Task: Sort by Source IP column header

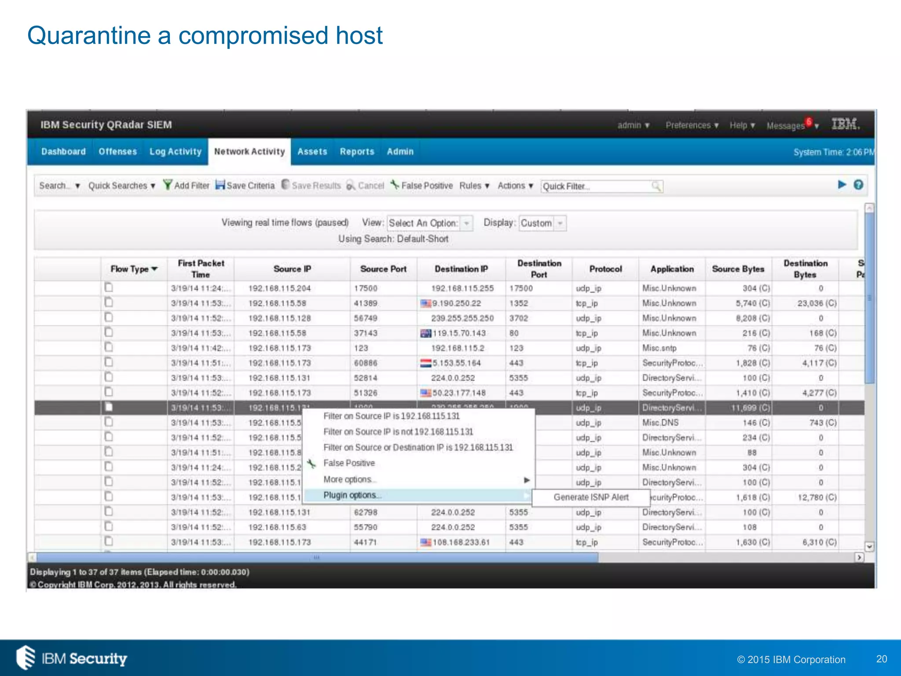Action: click(x=292, y=269)
